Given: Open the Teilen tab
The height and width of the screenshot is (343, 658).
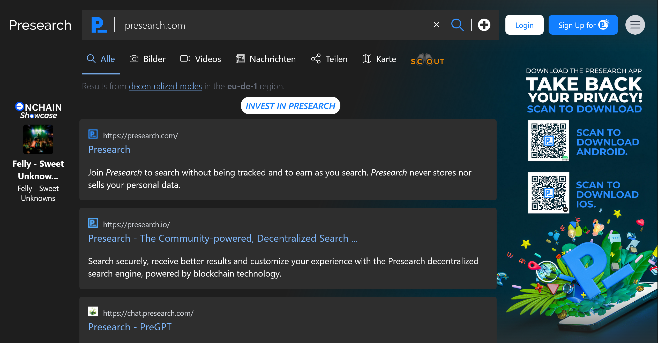Looking at the screenshot, I should point(329,59).
